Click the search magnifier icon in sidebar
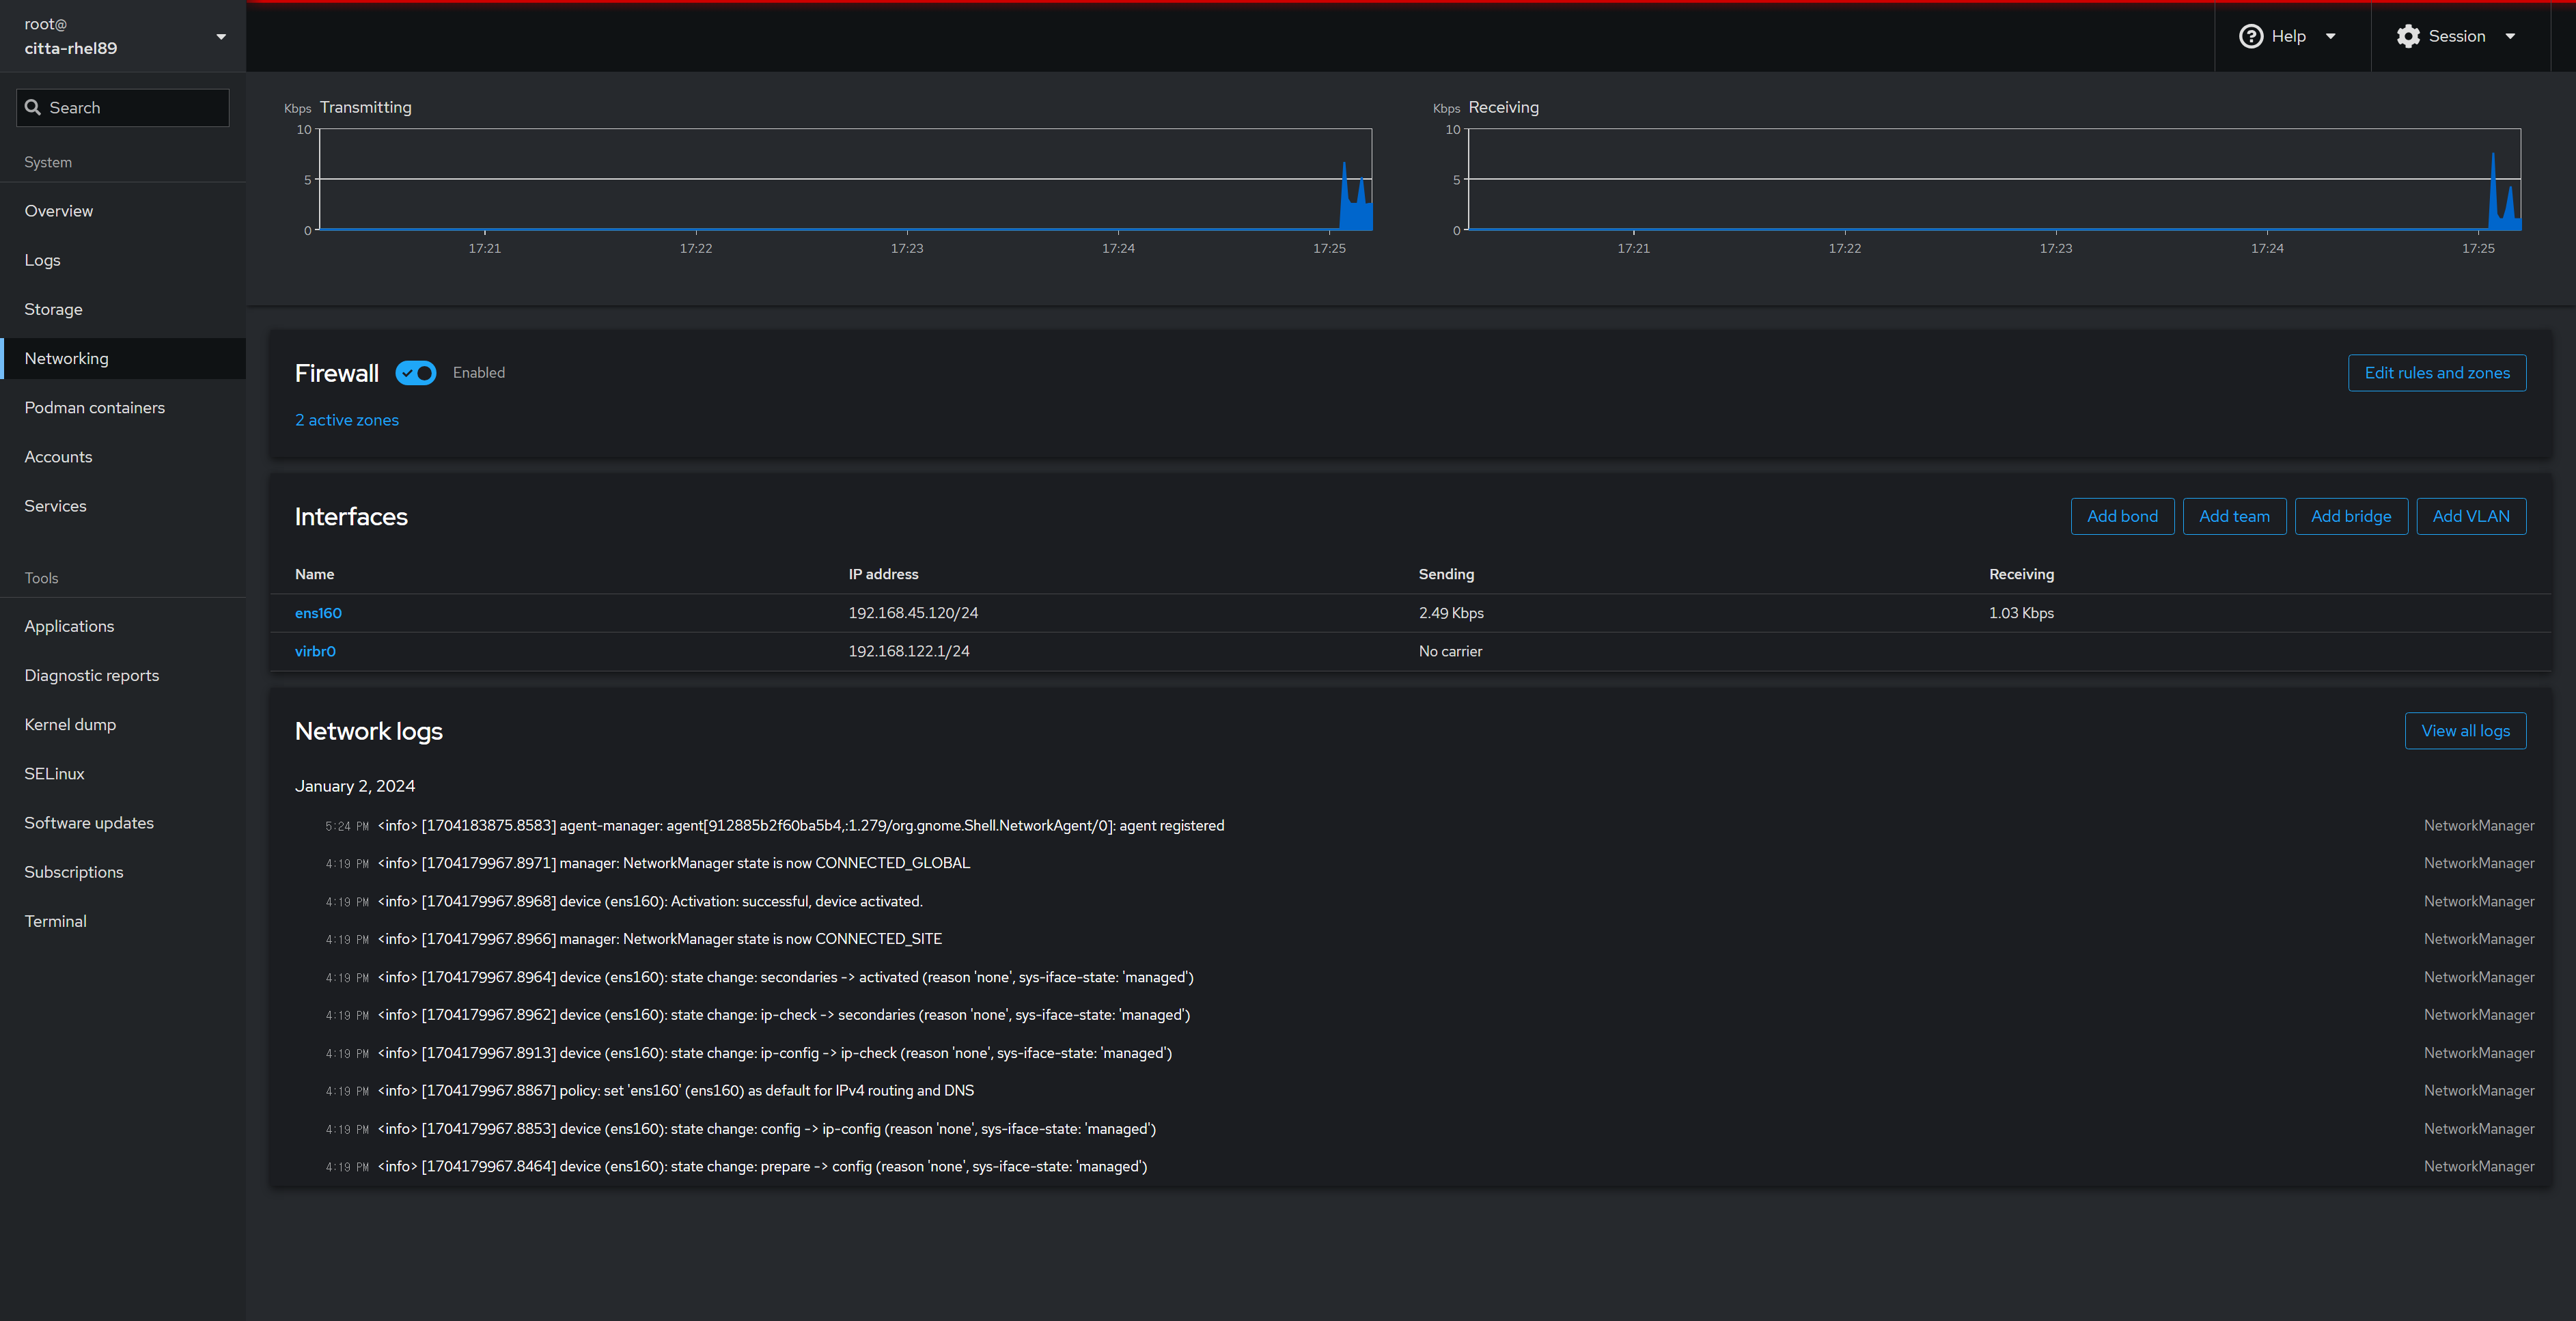 coord(33,108)
